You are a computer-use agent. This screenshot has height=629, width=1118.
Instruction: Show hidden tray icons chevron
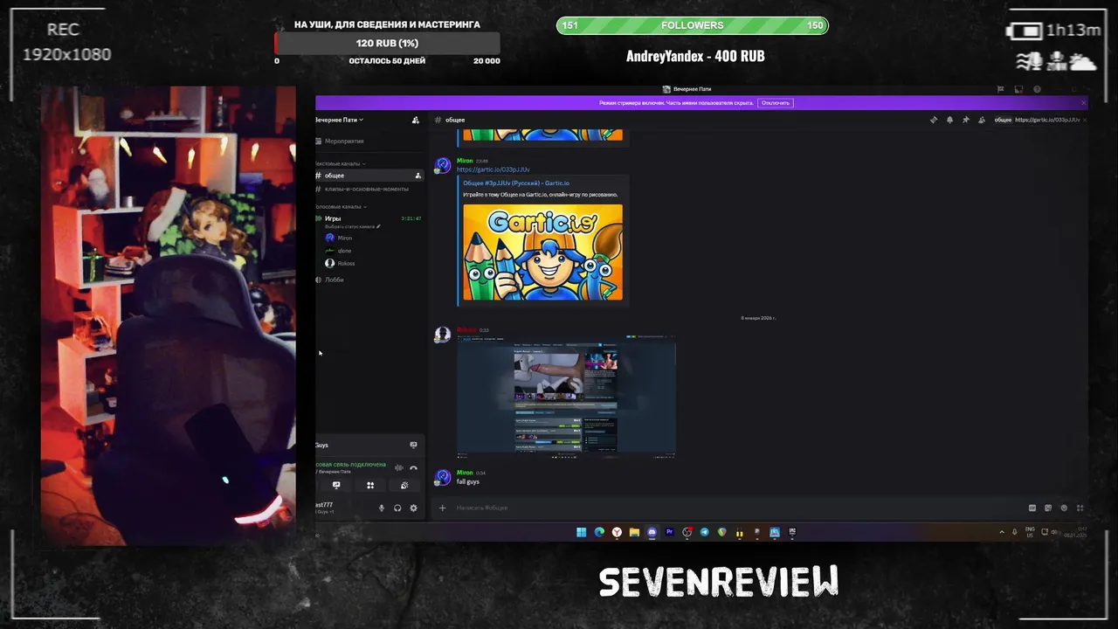pyautogui.click(x=1002, y=532)
